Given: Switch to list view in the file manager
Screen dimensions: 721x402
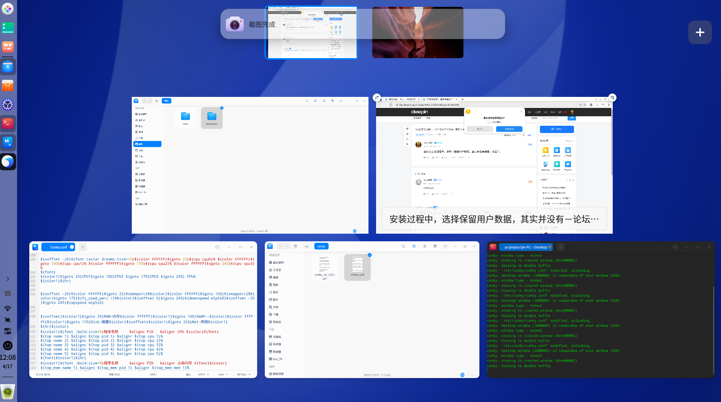Looking at the screenshot, I should [425, 246].
